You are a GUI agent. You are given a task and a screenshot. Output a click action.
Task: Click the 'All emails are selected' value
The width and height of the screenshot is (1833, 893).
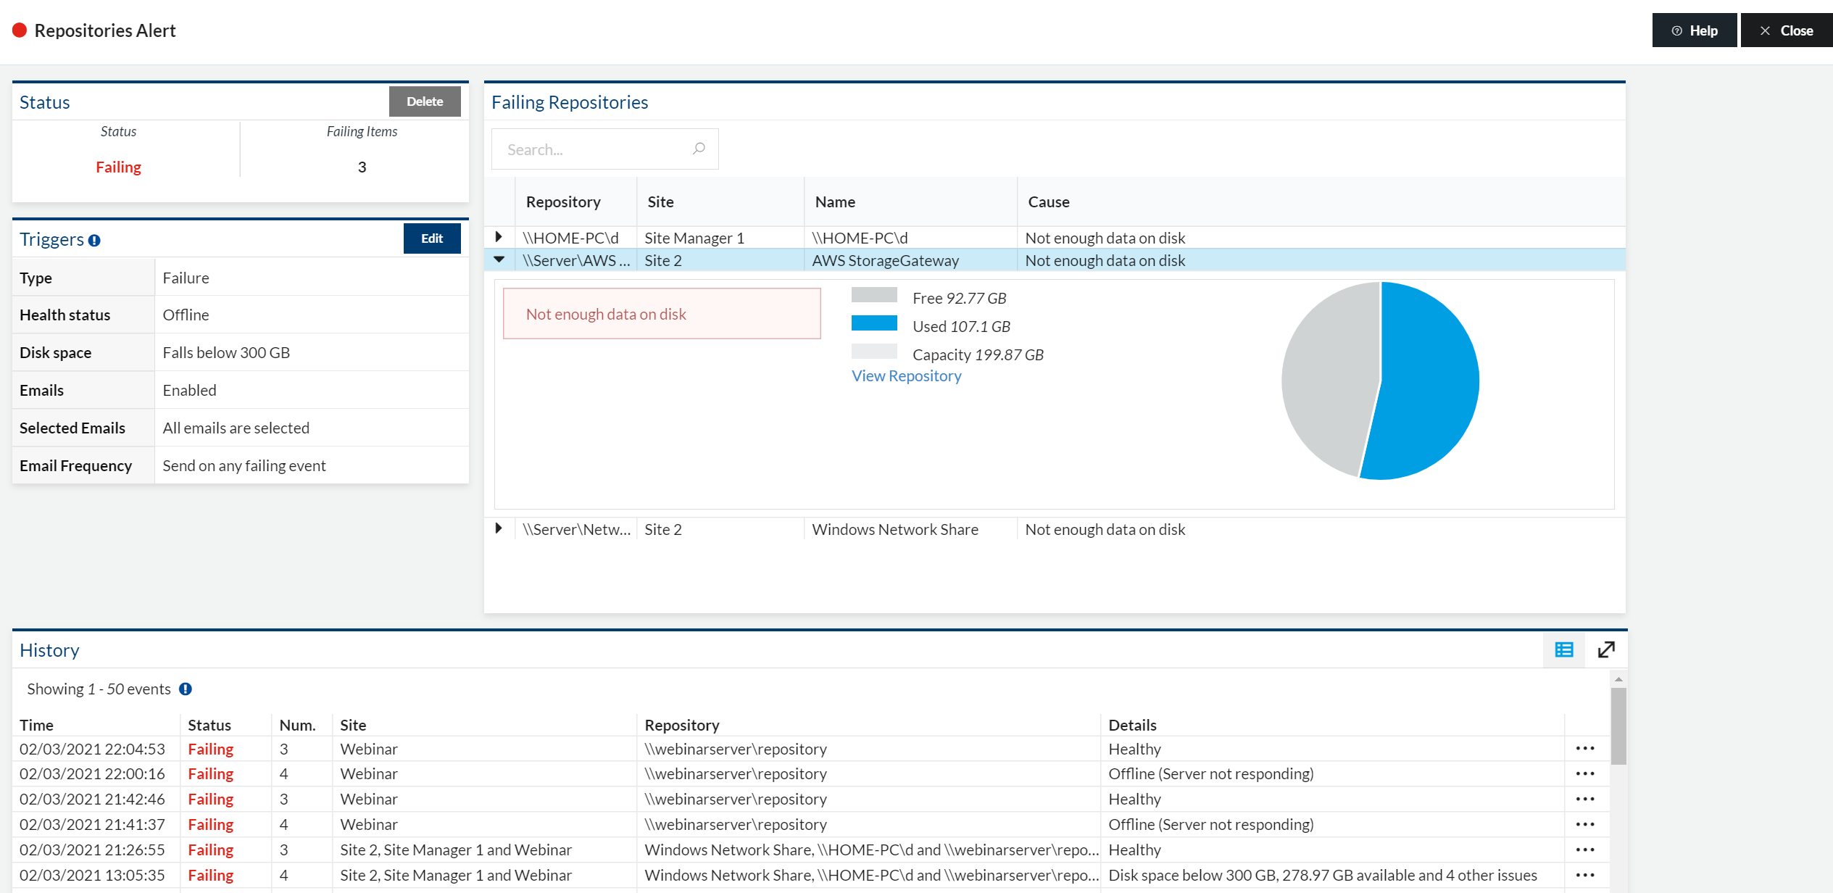[x=236, y=428]
